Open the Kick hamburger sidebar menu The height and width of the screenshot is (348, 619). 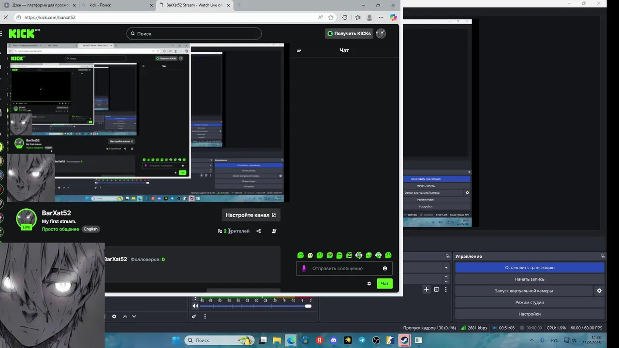click(1, 33)
